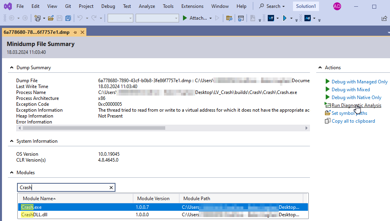Click the Visual Studio logo icon
This screenshot has width=390, height=221.
7,6
